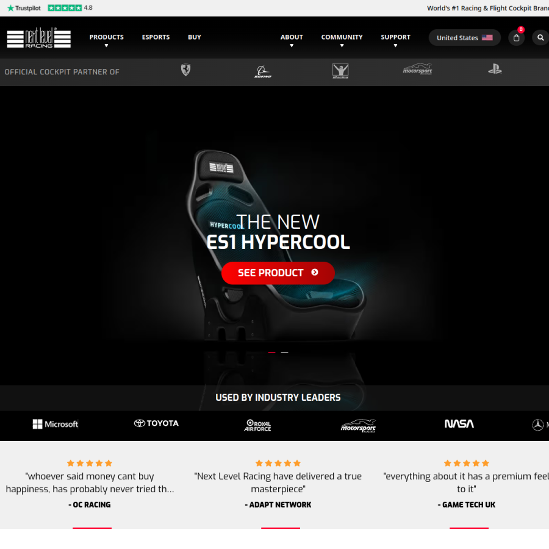
Task: Open the Esports menu item
Action: (x=156, y=37)
